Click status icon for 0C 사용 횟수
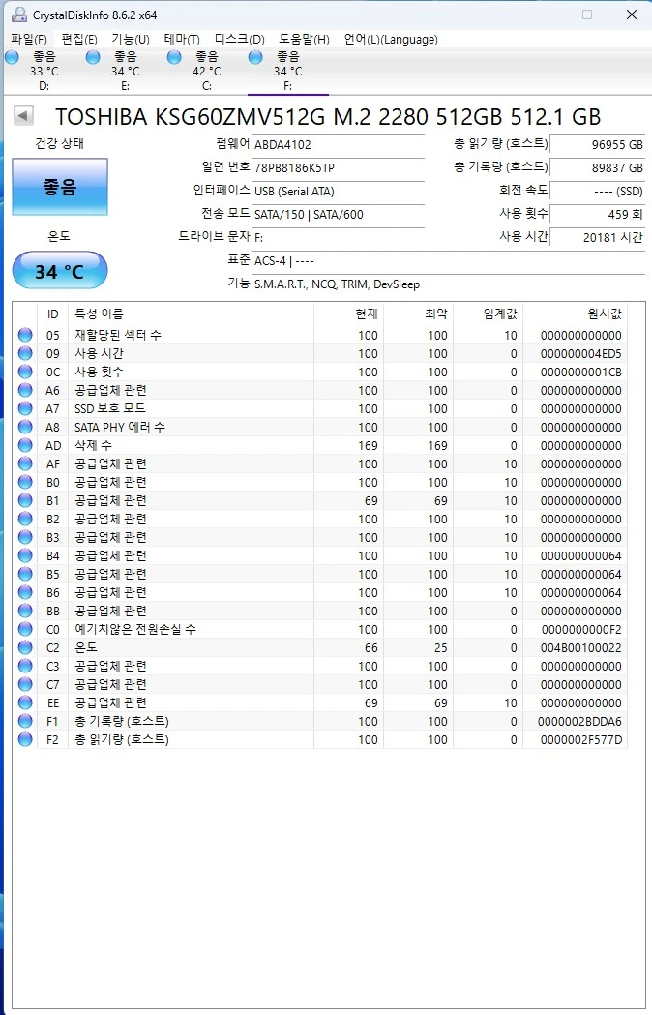Screen dimensions: 652x1015 coord(25,372)
